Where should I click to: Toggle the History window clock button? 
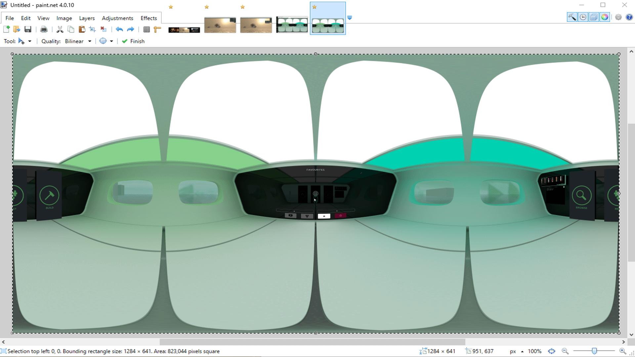coord(583,17)
